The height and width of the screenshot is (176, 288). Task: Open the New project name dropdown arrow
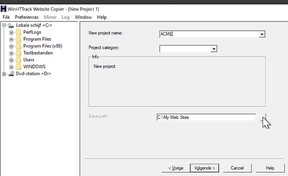pos(262,34)
